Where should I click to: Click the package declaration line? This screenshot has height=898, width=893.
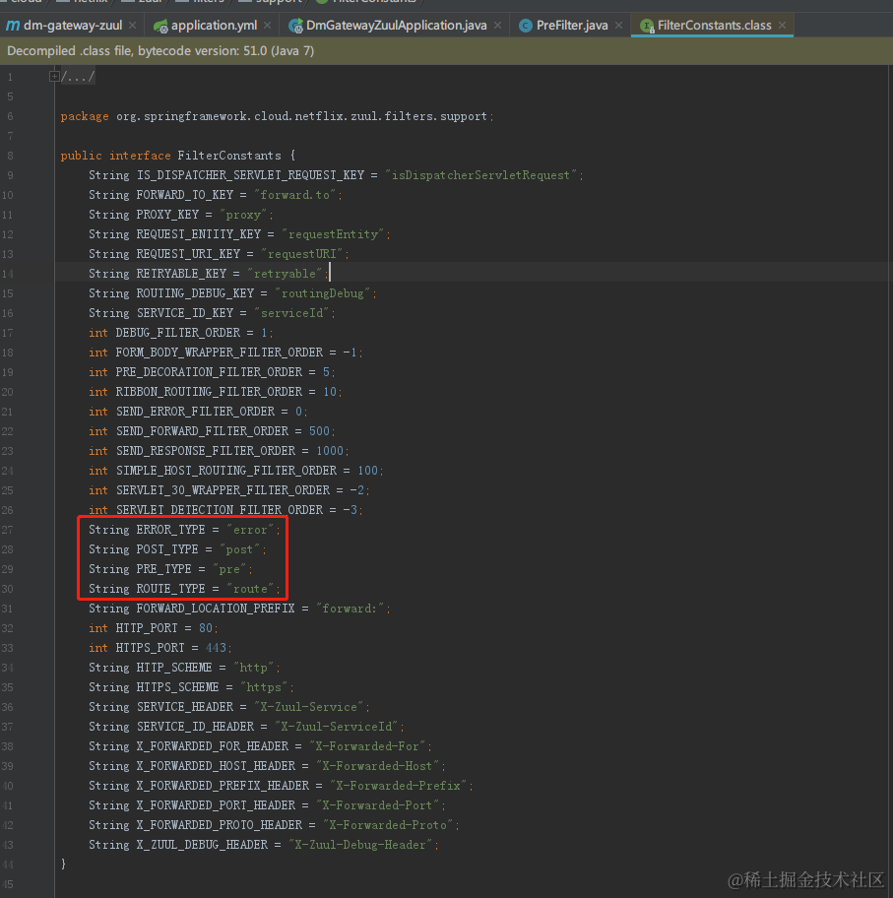278,116
